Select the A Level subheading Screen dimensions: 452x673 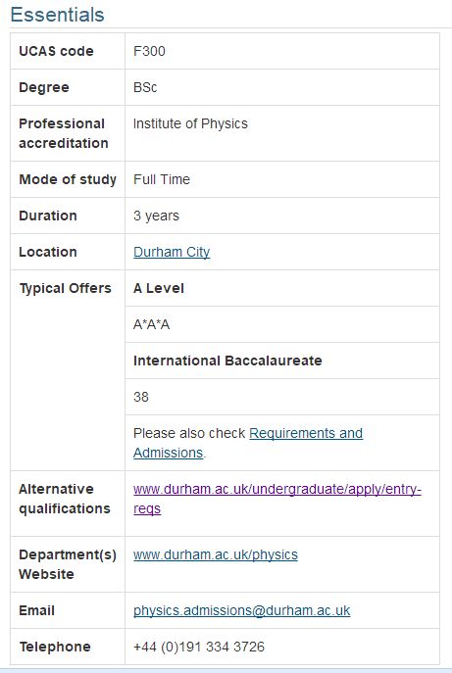(159, 288)
